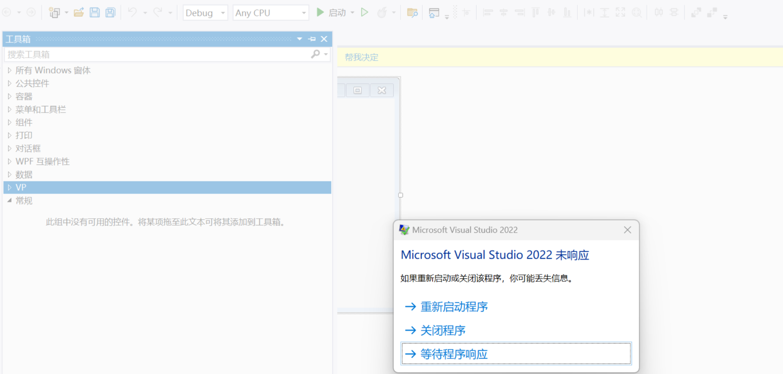783x374 pixels.
Task: Click the Bring to Front icon
Action: [x=696, y=12]
